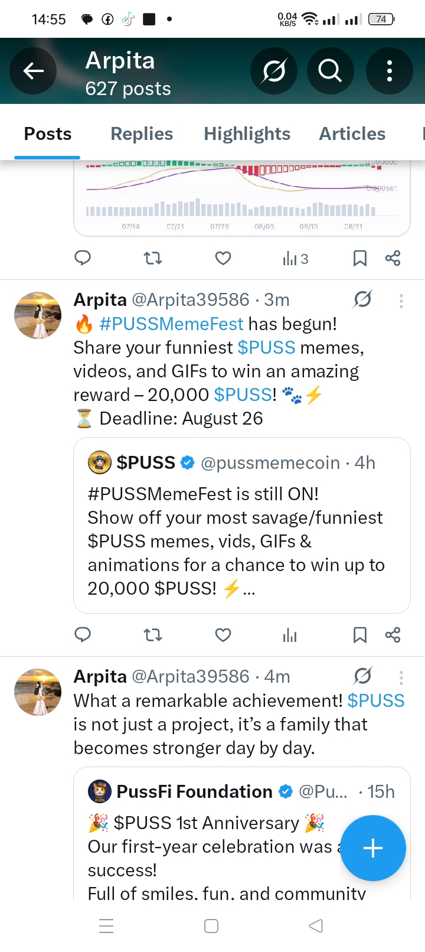
Task: Tap the search magnifier icon
Action: (x=330, y=71)
